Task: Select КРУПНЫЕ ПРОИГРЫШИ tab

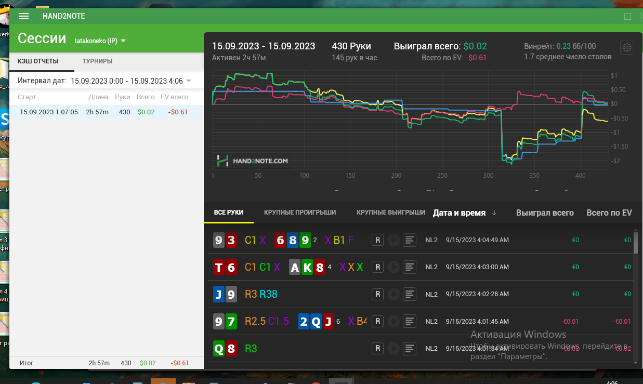Action: [300, 213]
